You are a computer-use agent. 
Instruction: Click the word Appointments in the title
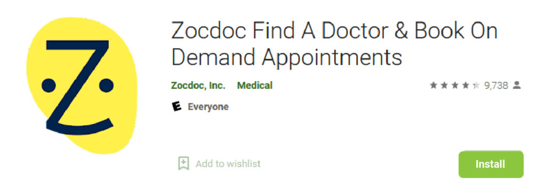tap(332, 57)
